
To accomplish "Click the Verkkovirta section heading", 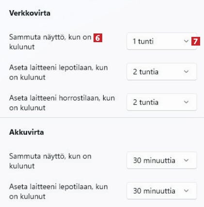I will [30, 13].
